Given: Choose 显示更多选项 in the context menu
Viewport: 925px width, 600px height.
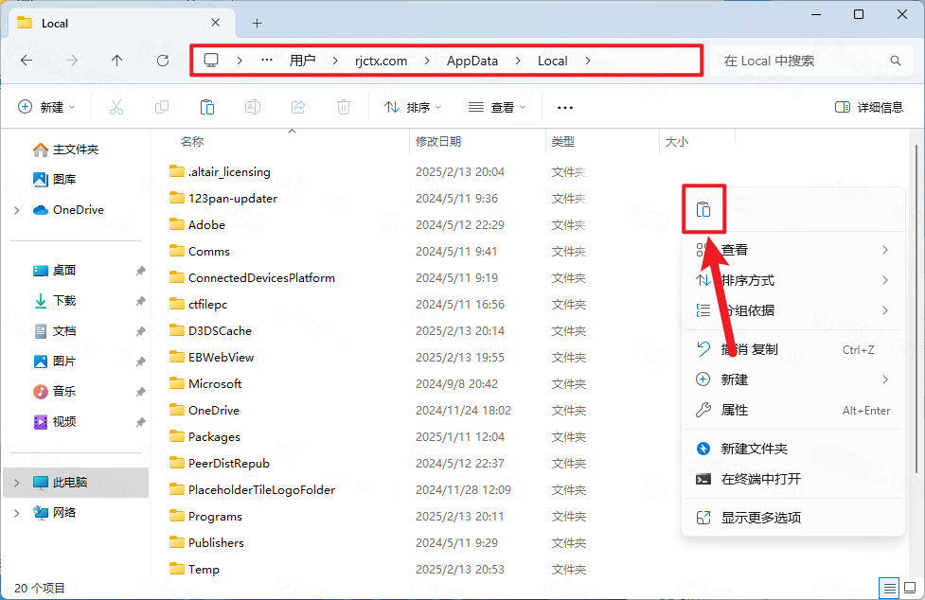Looking at the screenshot, I should point(792,518).
